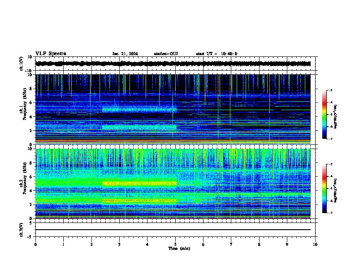This screenshot has width=355, height=274.
Task: Click the "VLF Spectra" plot title
Action: tap(51, 54)
